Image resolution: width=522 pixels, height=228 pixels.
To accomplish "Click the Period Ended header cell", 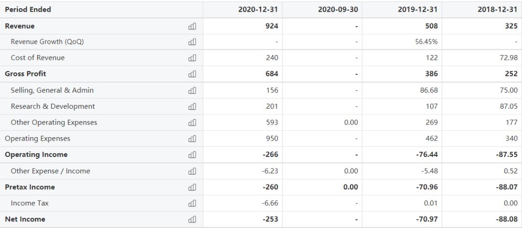I will 28,10.
